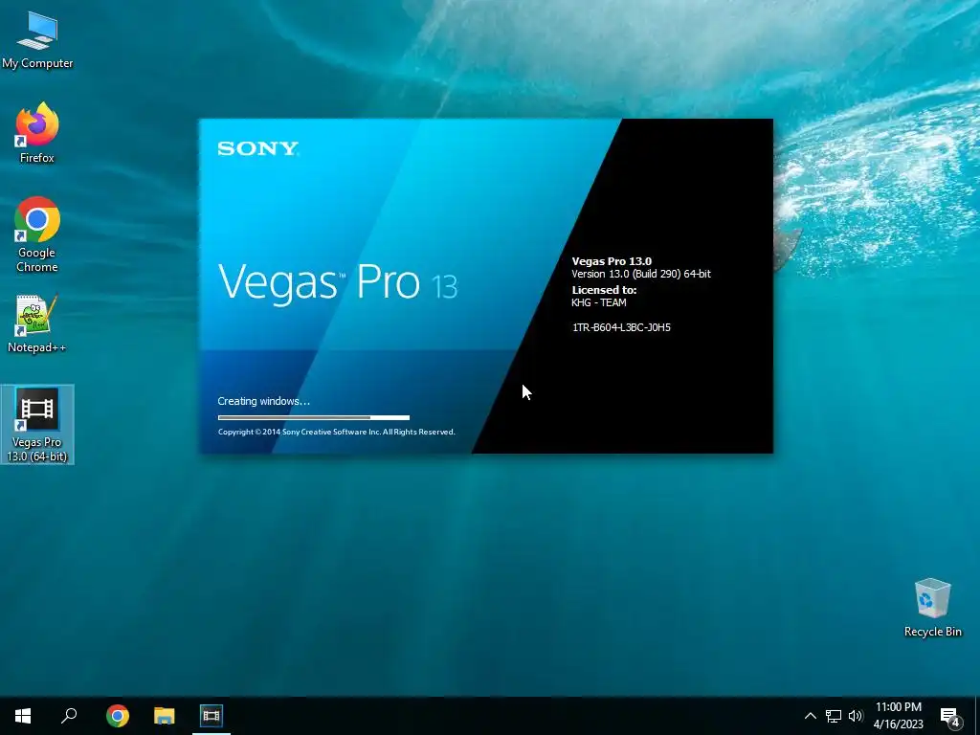Viewport: 980px width, 735px height.
Task: Click the serial '1TR-B604-L3BC-J0H5' text
Action: click(x=621, y=327)
